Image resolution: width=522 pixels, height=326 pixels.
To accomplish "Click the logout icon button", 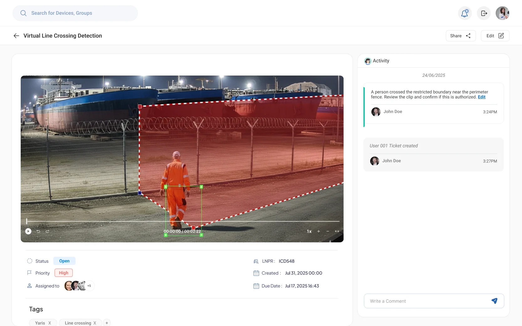I will pyautogui.click(x=484, y=13).
